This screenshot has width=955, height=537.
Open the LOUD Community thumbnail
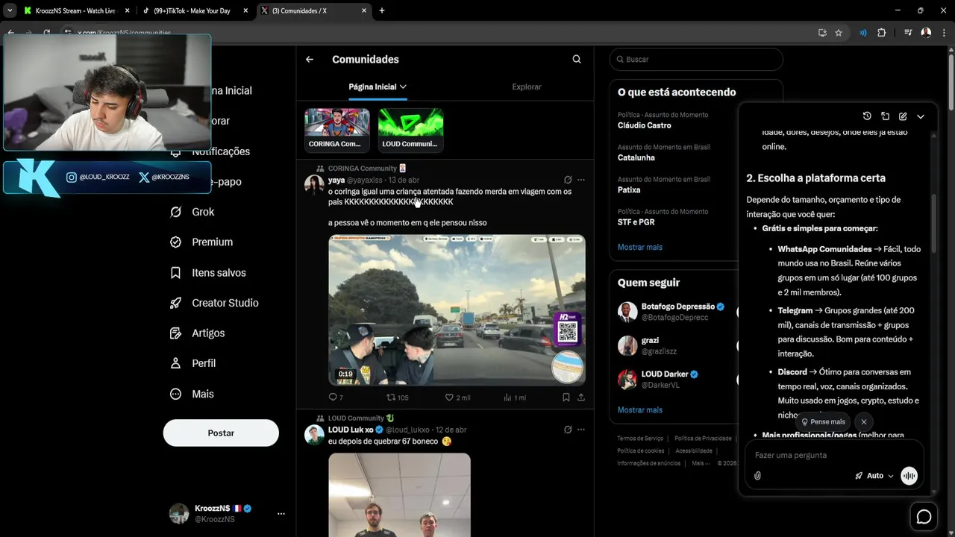(410, 129)
